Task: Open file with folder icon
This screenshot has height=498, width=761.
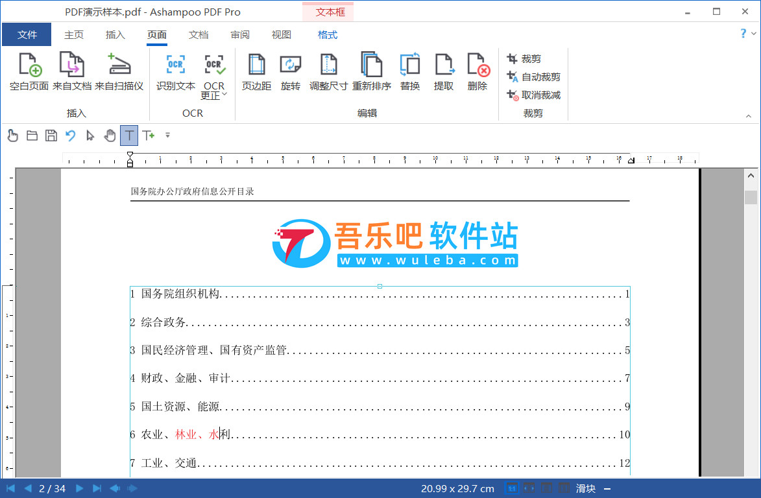Action: tap(32, 136)
